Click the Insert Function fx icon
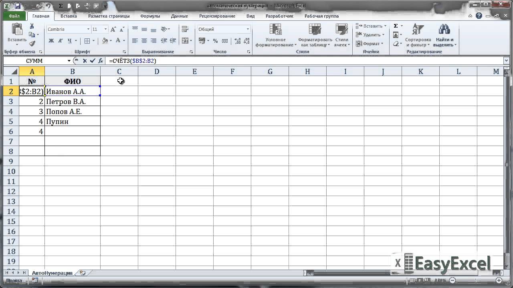Screen dimensions: 513x288 tap(101, 61)
